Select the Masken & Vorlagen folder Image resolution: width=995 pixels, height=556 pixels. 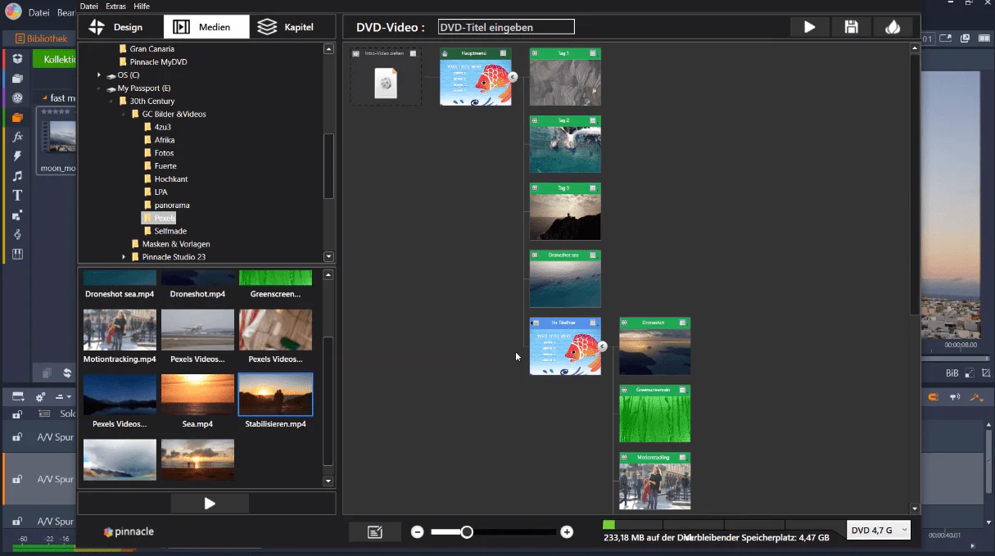[x=170, y=244]
